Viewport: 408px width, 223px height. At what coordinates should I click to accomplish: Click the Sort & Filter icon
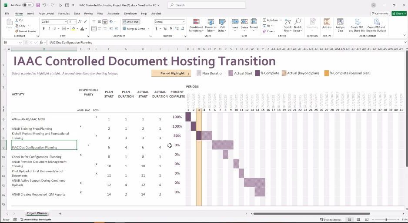click(x=288, y=25)
